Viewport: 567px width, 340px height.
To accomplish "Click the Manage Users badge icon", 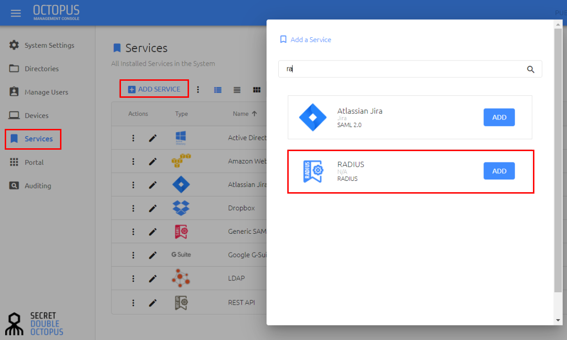I will pyautogui.click(x=14, y=92).
